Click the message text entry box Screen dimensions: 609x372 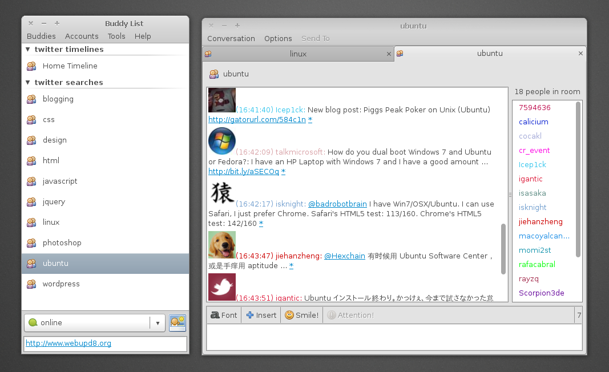[x=394, y=337]
